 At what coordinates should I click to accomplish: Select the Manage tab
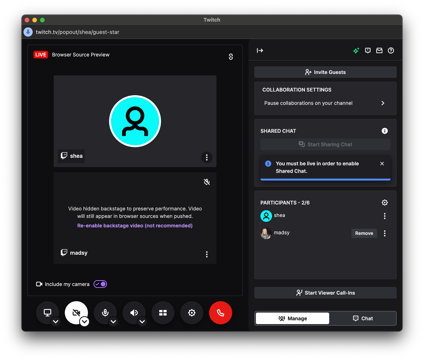click(x=292, y=318)
